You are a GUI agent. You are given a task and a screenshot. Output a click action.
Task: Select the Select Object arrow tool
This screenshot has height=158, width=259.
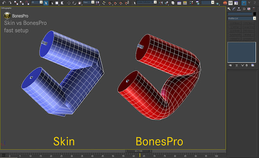click(46, 3)
